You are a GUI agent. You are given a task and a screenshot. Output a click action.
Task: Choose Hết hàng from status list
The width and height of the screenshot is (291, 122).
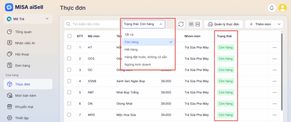(131, 49)
